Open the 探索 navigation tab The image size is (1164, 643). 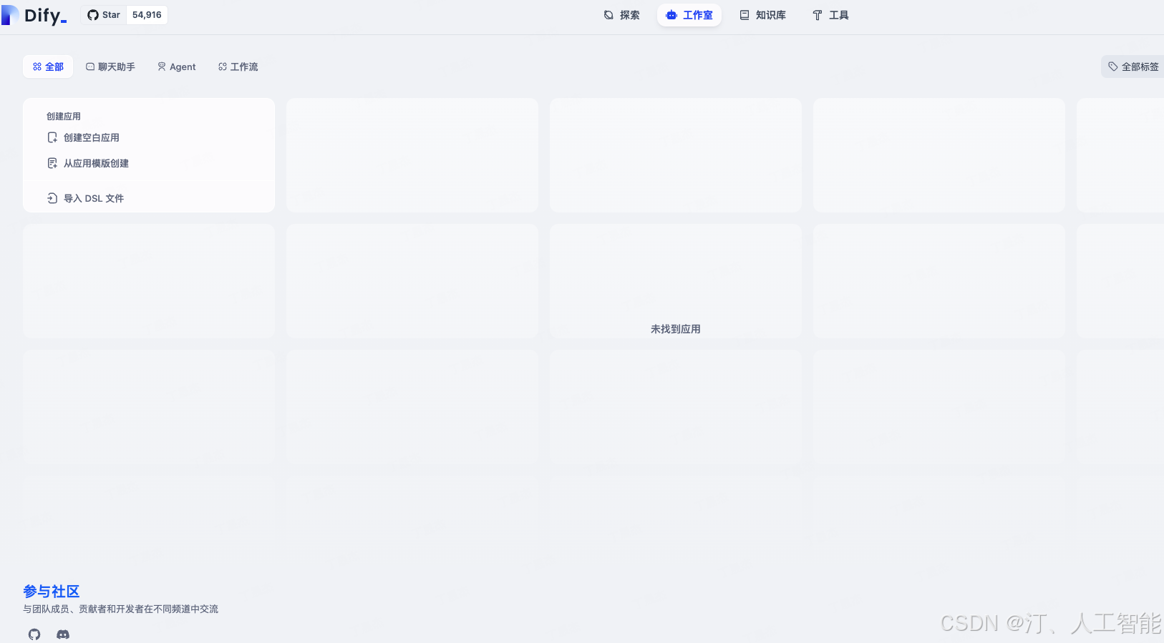[x=621, y=15]
